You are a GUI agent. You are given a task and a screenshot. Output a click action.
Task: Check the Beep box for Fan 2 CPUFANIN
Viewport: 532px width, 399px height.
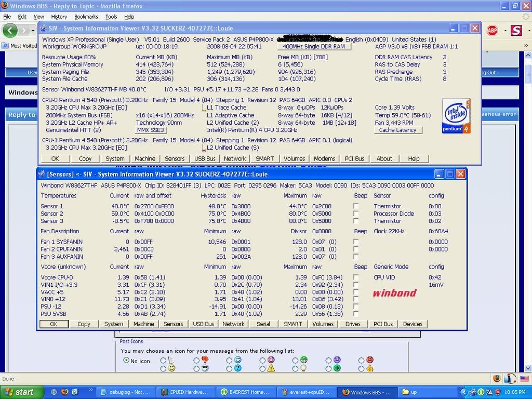click(x=355, y=249)
